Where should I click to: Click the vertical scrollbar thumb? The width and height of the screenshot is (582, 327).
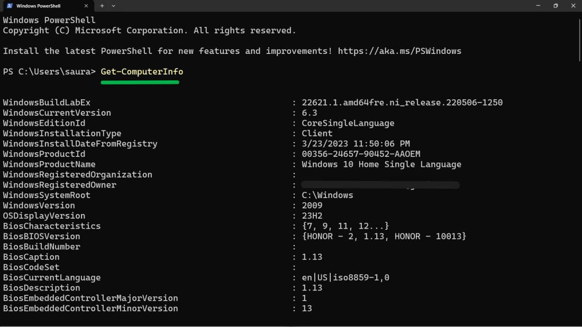tap(579, 39)
